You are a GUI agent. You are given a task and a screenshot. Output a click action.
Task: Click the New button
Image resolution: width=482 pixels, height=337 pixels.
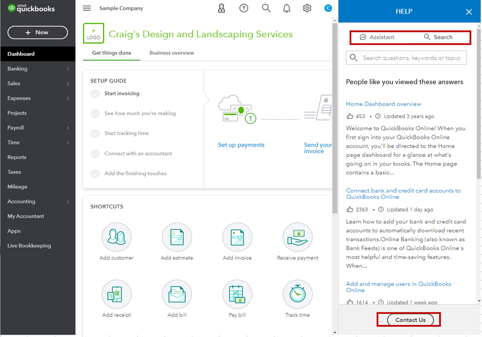point(38,33)
